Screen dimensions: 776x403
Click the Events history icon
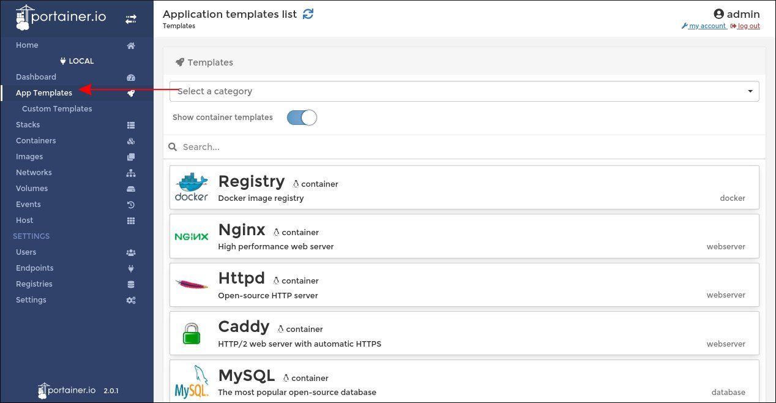pos(131,205)
